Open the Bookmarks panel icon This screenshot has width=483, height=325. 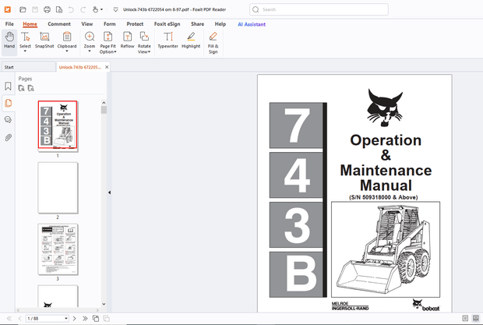coord(8,87)
